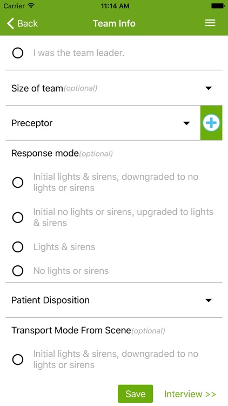
Task: Tap the Preceptor field label
Action: (32, 123)
